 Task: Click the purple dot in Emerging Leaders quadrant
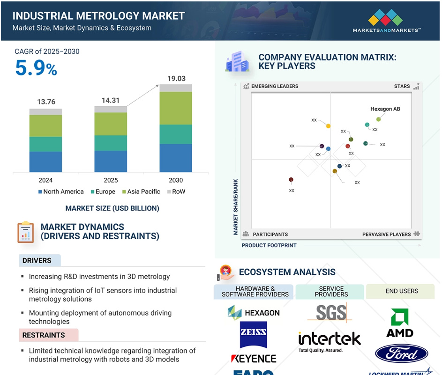point(322,146)
